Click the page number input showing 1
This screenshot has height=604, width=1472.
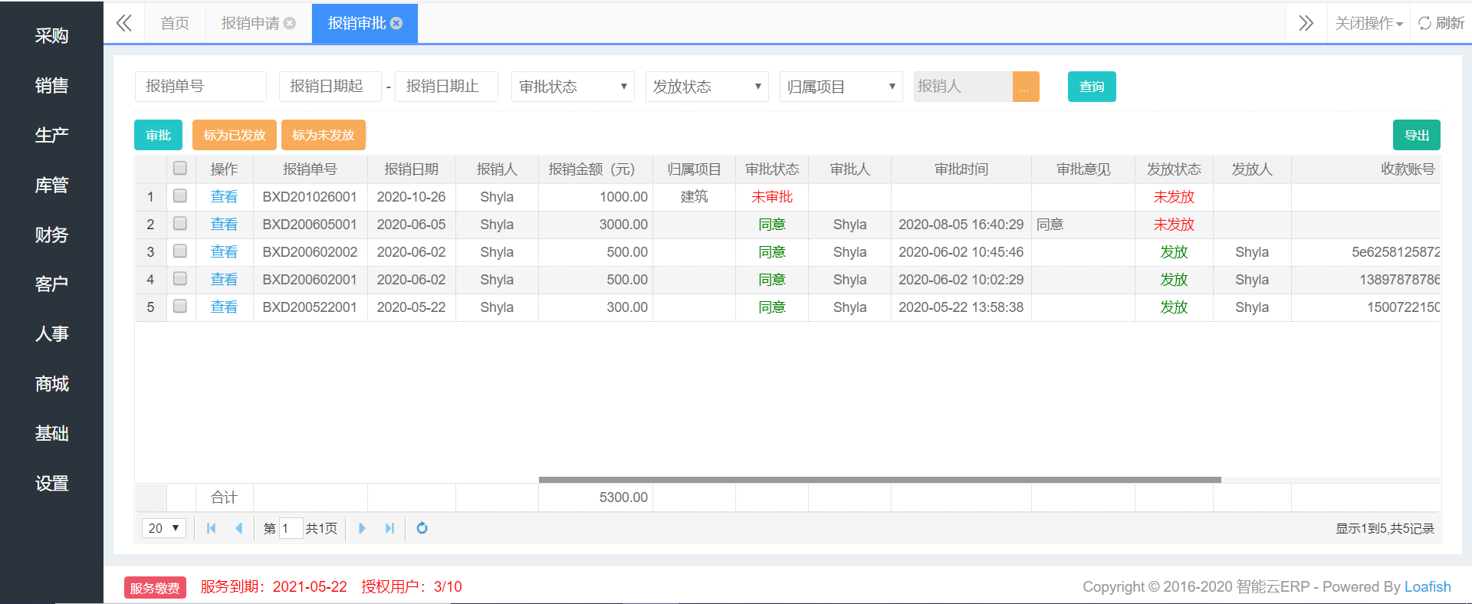291,528
